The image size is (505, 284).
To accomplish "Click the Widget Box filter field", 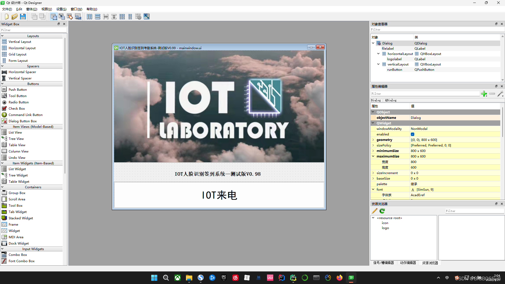I will click(33, 30).
